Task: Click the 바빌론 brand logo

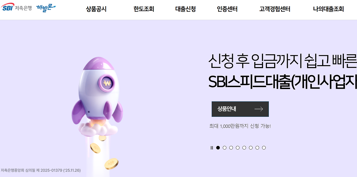Action: coord(46,7)
